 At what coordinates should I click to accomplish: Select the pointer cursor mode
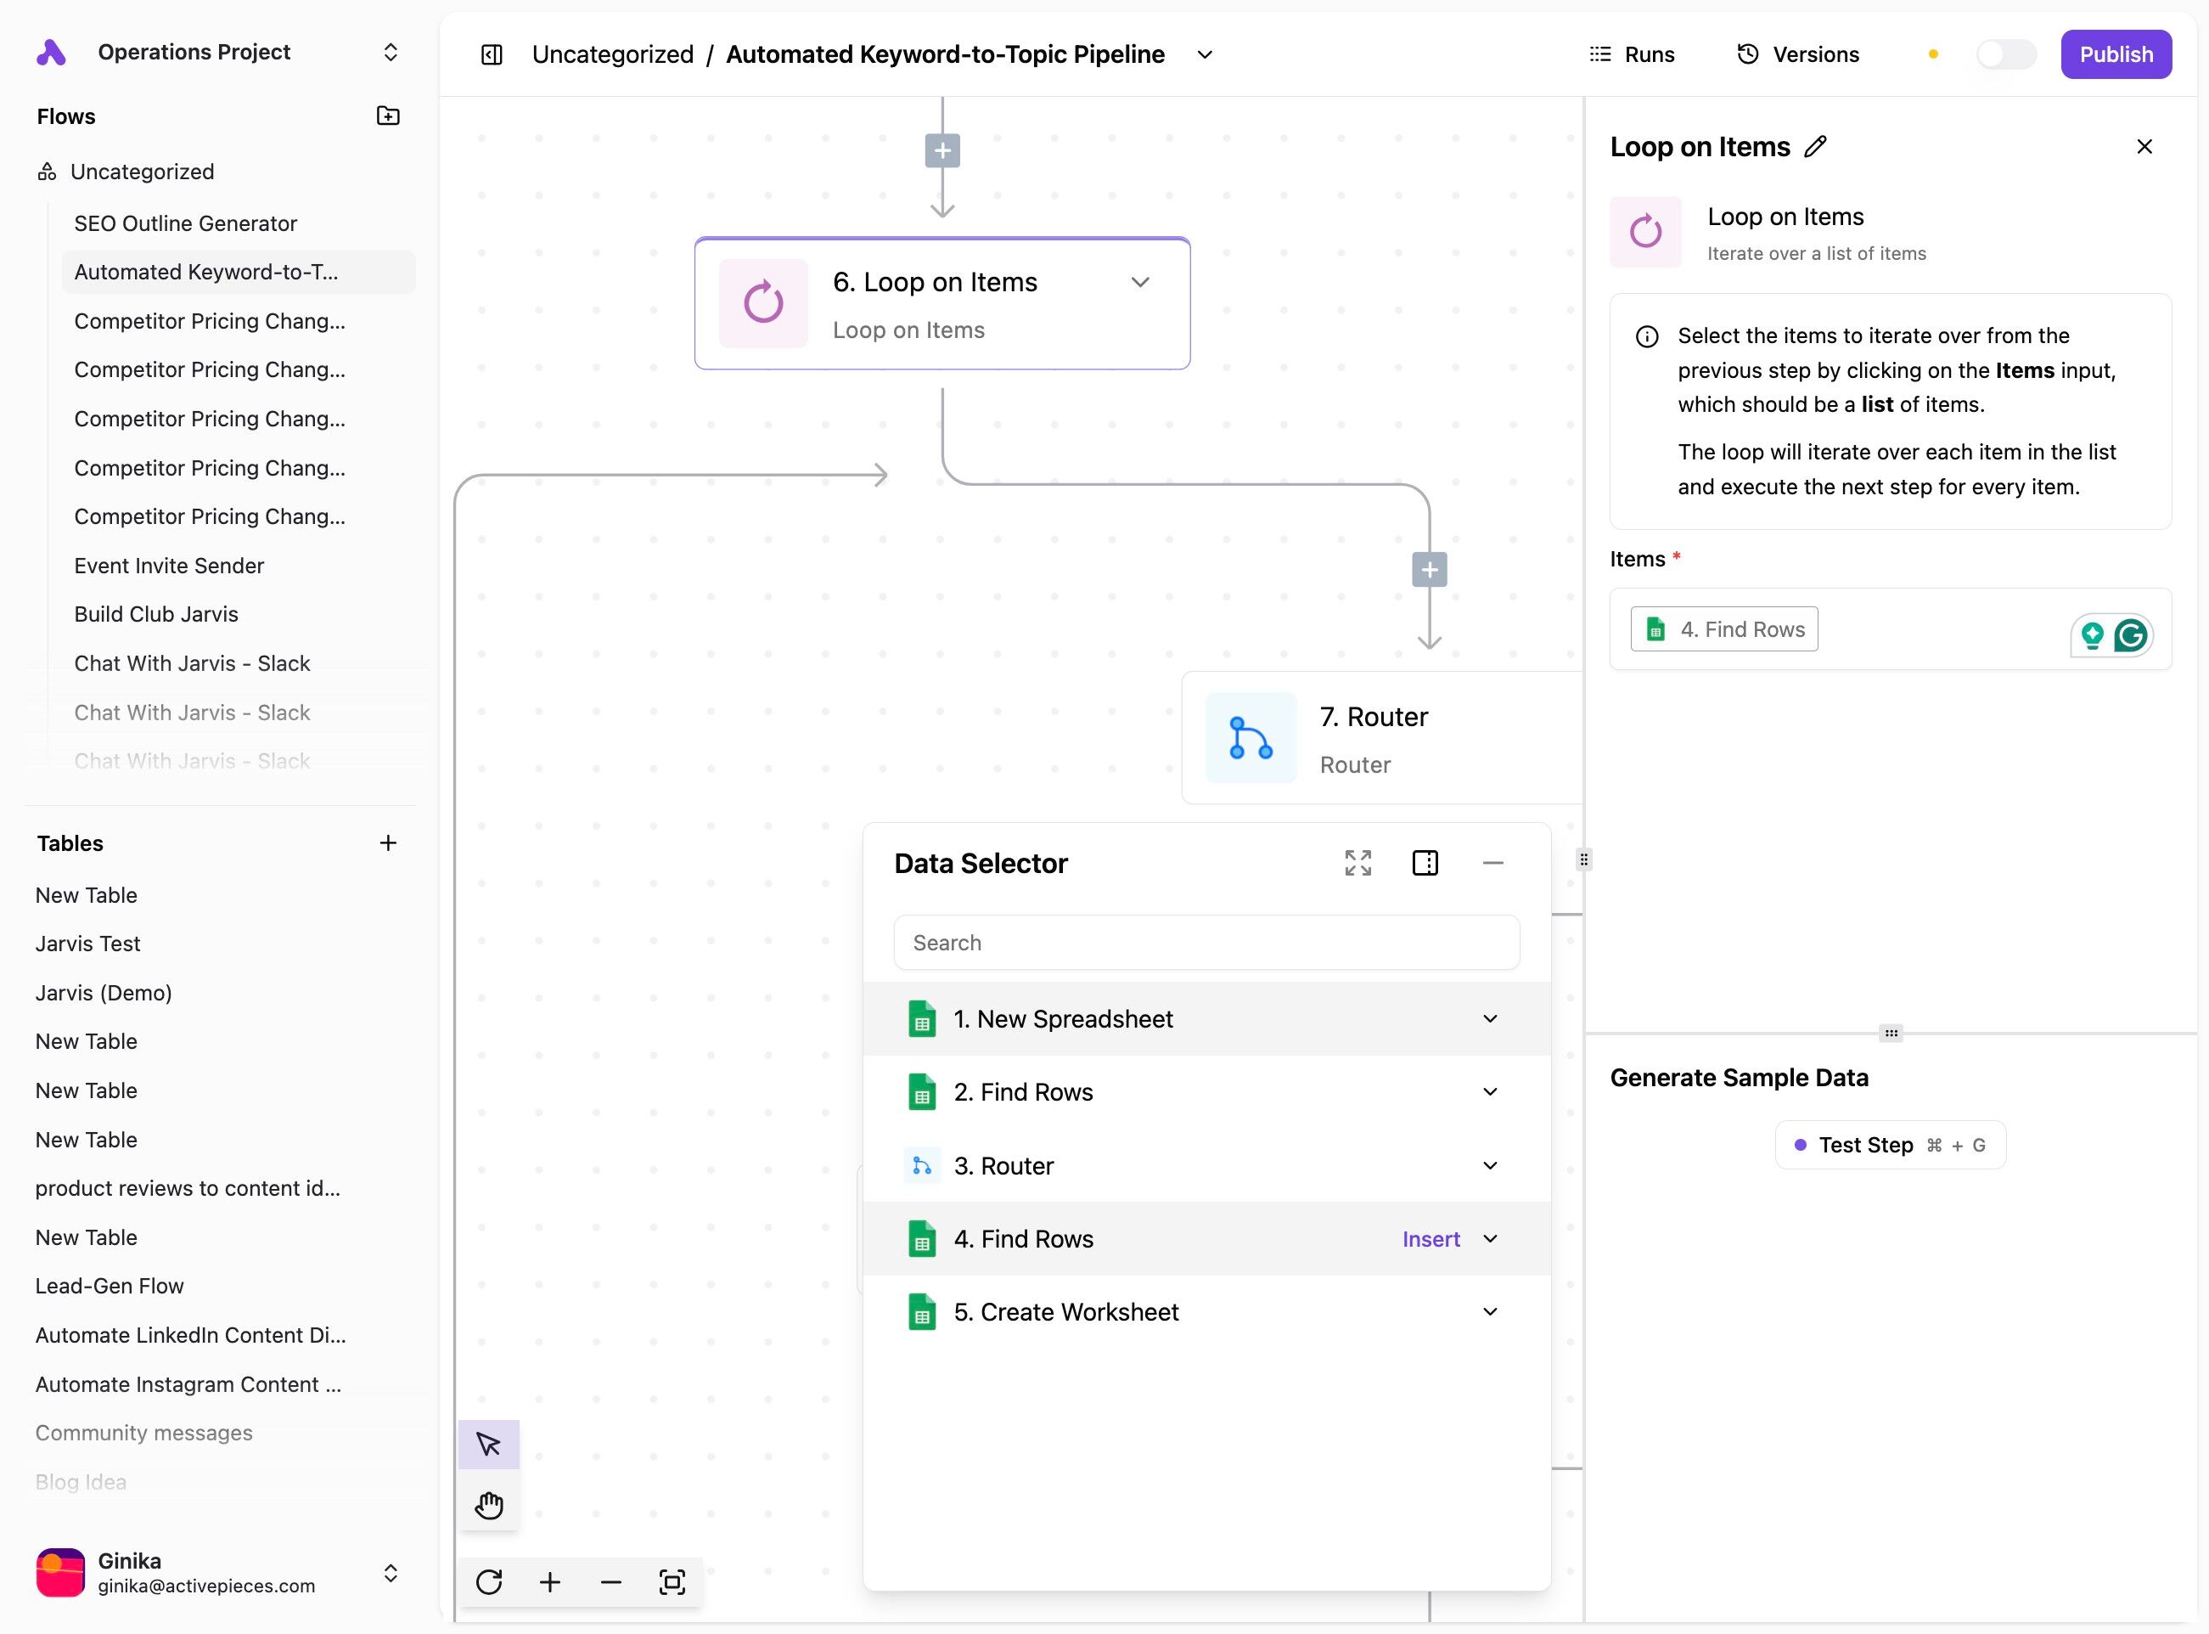coord(488,1444)
